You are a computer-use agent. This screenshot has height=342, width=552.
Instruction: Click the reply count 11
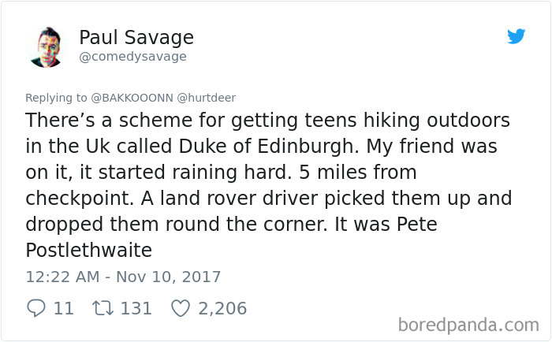pos(63,308)
